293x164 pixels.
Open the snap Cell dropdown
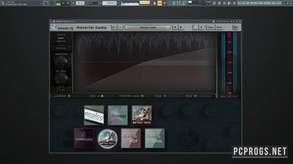point(93,3)
